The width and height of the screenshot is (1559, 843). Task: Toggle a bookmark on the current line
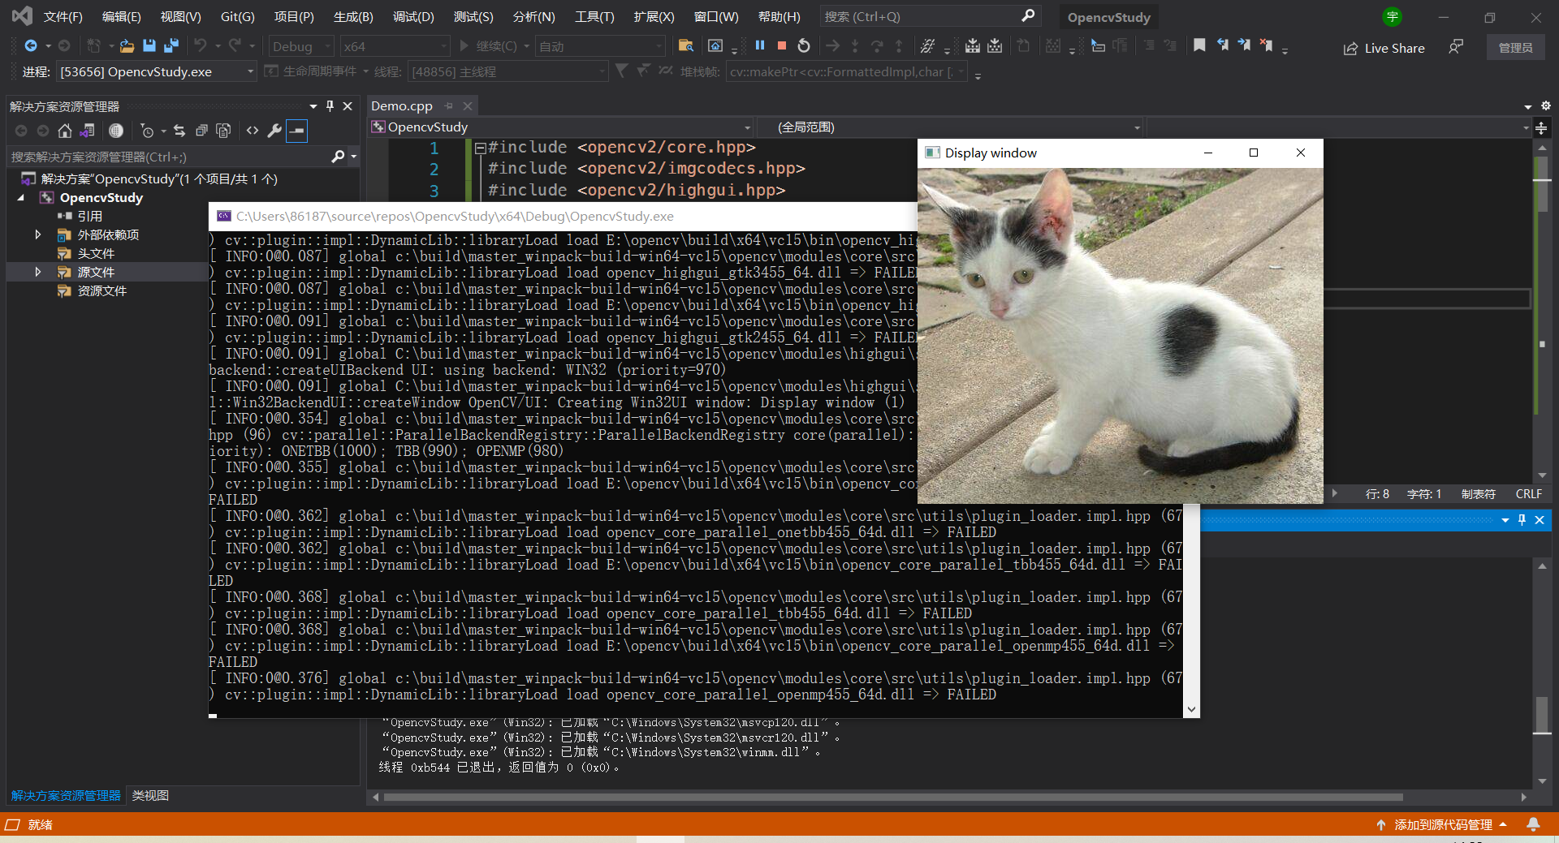point(1199,46)
